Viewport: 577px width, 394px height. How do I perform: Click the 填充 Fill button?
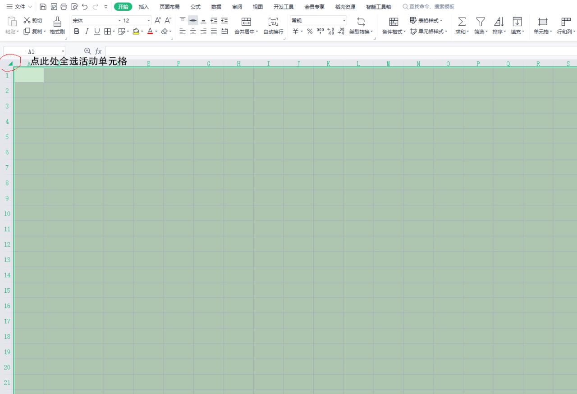point(517,26)
